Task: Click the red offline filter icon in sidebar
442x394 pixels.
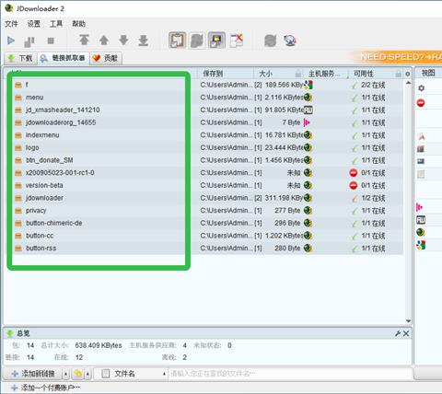Action: pos(421,103)
